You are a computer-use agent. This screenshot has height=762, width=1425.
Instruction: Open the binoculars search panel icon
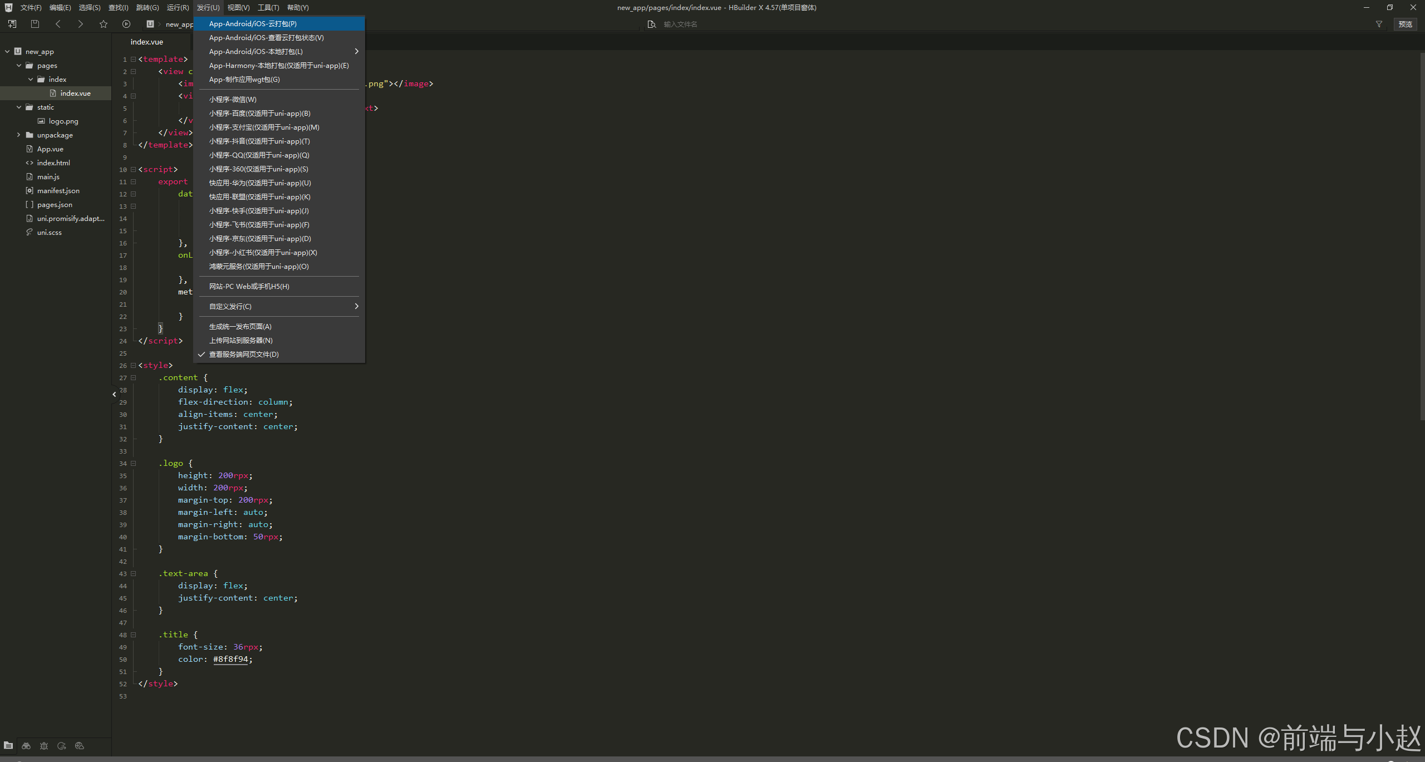[26, 746]
